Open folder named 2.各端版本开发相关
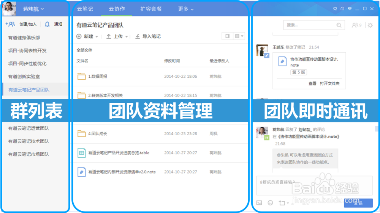The image size is (380, 213). click(105, 96)
